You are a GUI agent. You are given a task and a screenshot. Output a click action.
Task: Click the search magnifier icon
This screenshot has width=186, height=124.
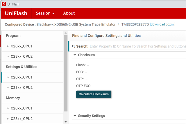point(74,46)
